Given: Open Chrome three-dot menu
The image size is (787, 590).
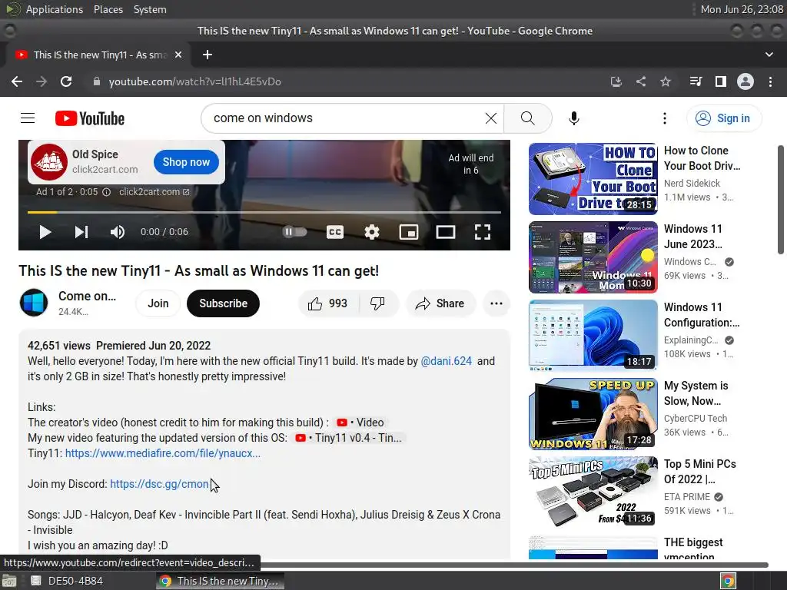Looking at the screenshot, I should pos(770,81).
